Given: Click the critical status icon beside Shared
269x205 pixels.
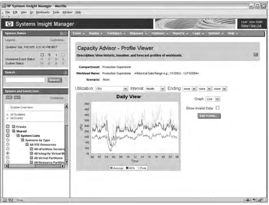Looking at the screenshot, I should [x=8, y=131].
